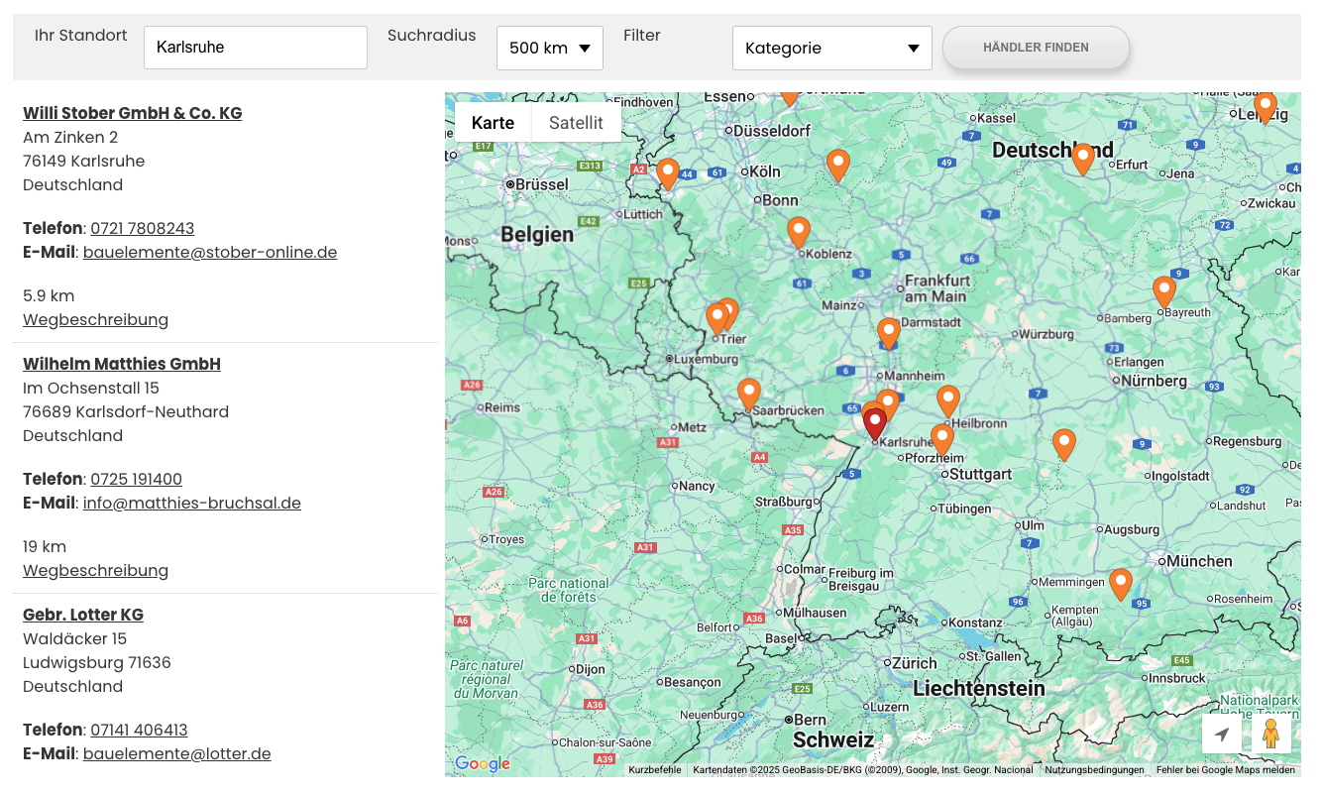Switch map to Karte view

493,123
